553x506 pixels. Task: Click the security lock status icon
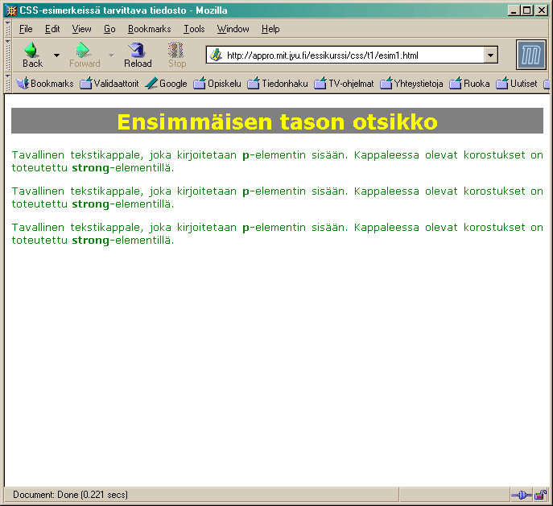click(540, 495)
